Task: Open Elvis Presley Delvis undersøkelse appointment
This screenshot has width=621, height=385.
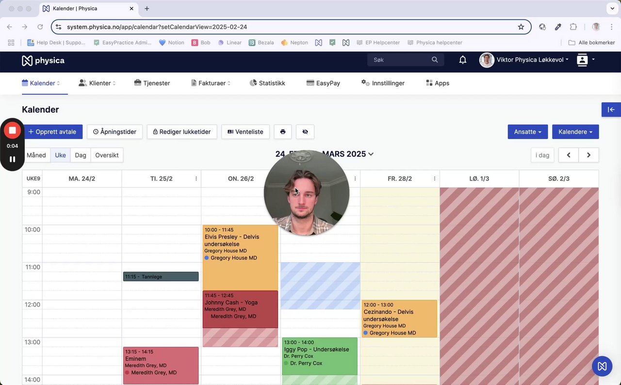Action: tap(240, 257)
